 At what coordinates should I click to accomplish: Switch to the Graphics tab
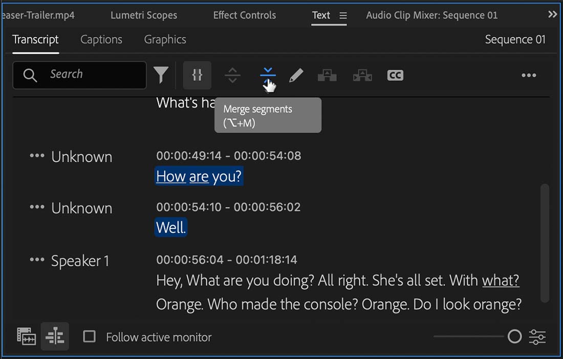(165, 39)
